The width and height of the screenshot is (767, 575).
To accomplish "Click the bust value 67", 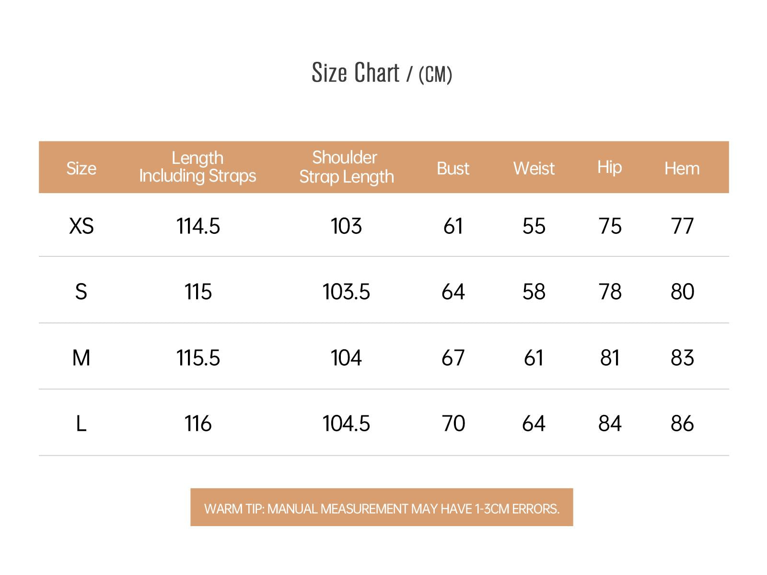I will tap(453, 357).
